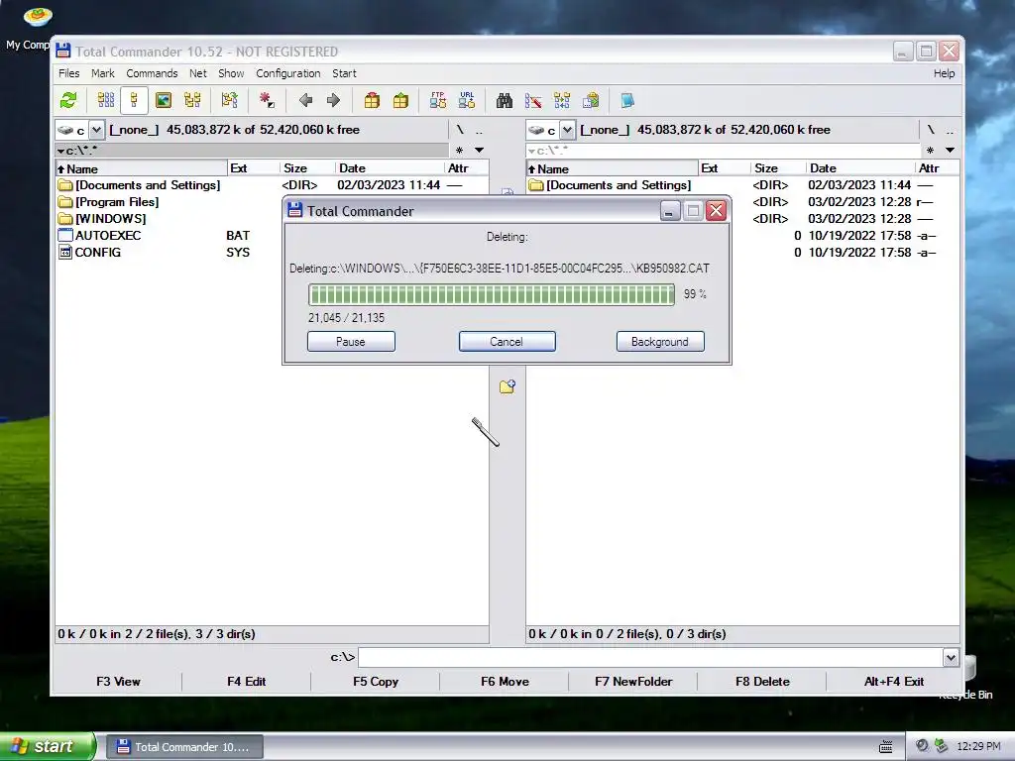This screenshot has width=1015, height=761.
Task: Click synchronize directories icon
Action: tap(562, 100)
